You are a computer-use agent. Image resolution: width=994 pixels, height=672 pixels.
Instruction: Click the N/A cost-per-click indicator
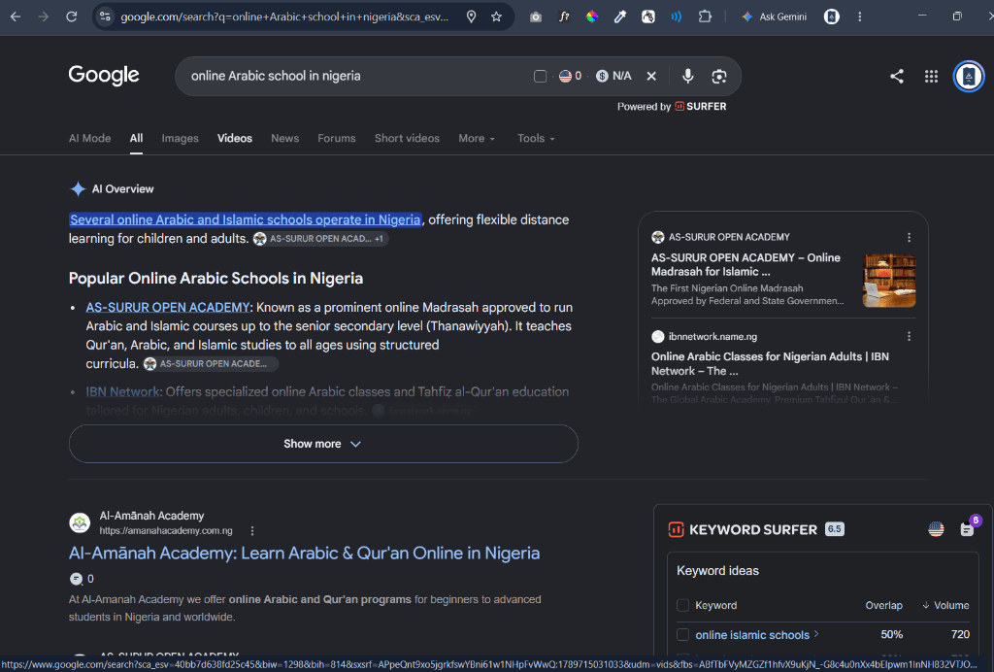pyautogui.click(x=613, y=76)
